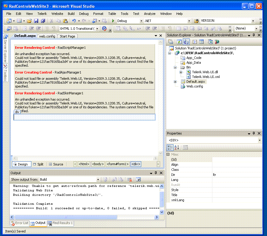Select Web.config in Solution Explorer

(195, 86)
